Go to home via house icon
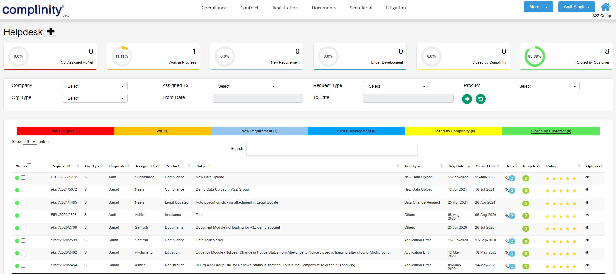This screenshot has width=616, height=274. [x=605, y=7]
